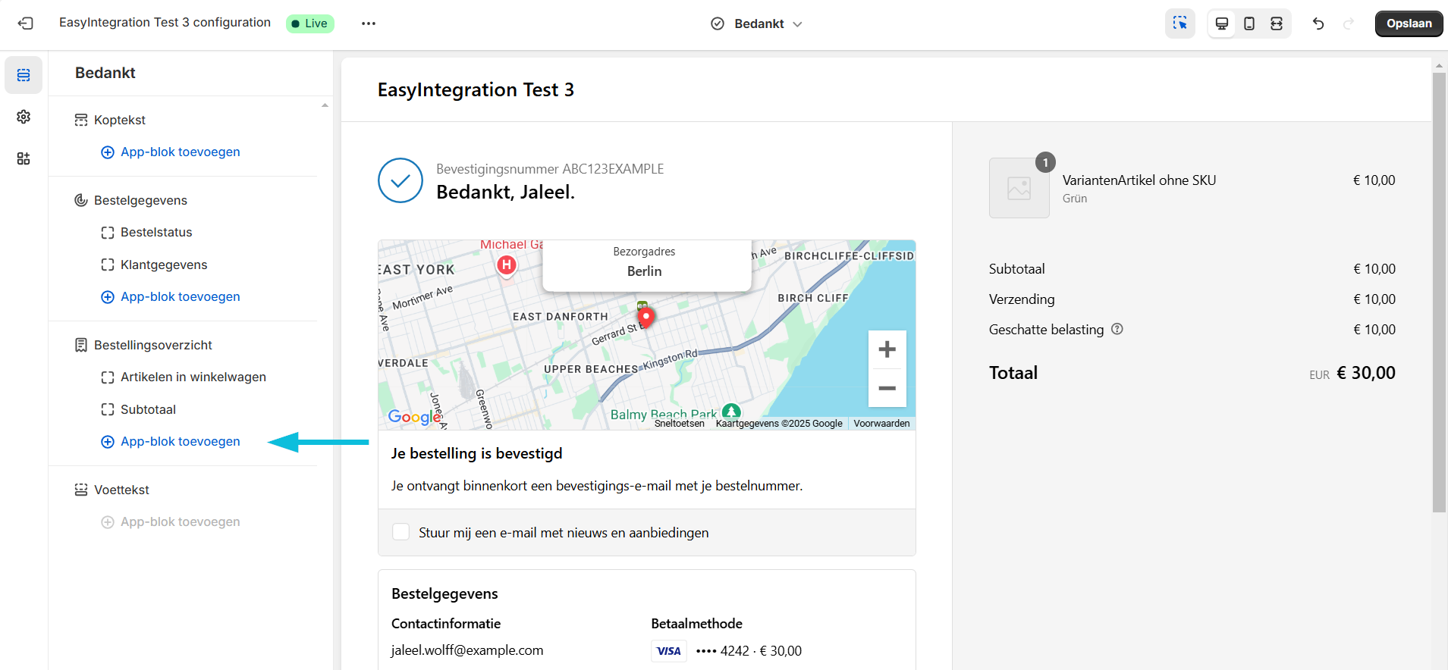Image resolution: width=1448 pixels, height=670 pixels.
Task: Click jaleel.wolff@example.com email text
Action: [467, 650]
